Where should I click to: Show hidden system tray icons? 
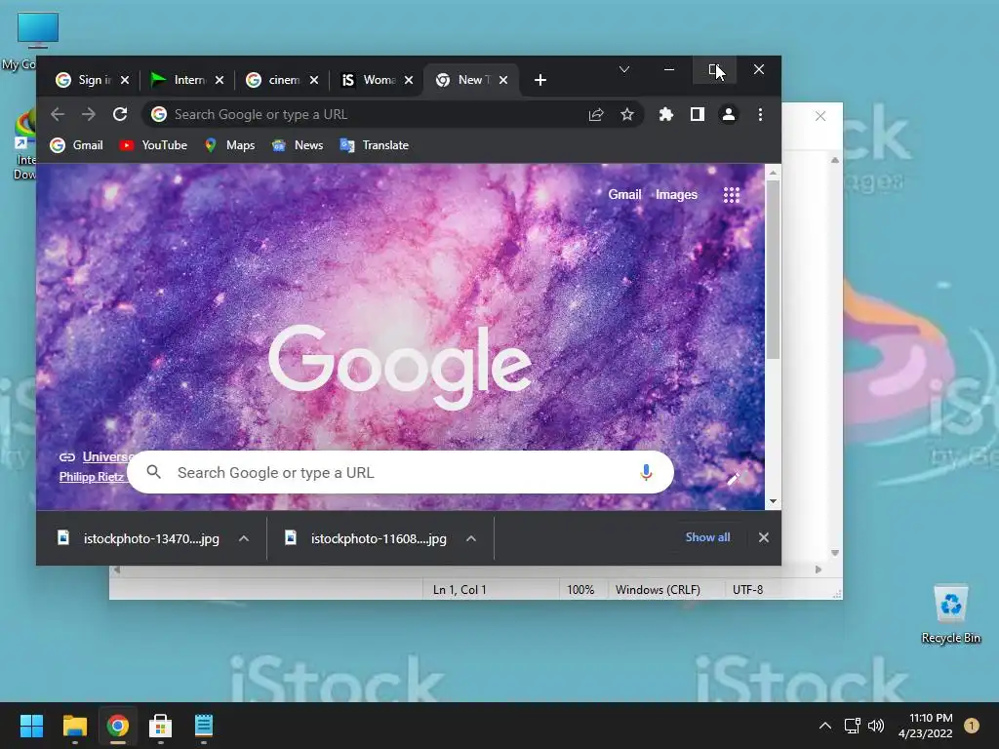click(824, 726)
